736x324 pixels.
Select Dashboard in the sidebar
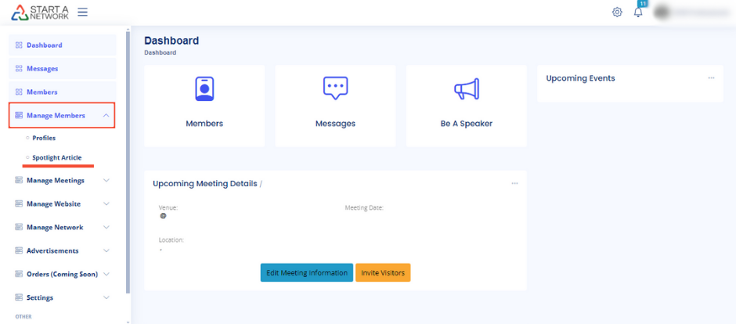click(x=45, y=45)
